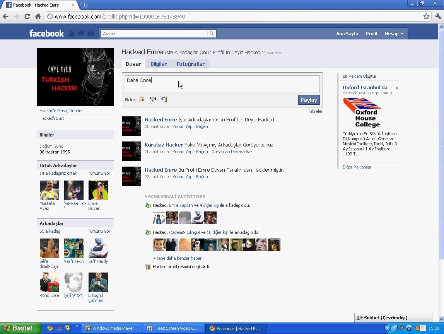
Task: Open Emre Kaptan profile link
Action: click(x=181, y=205)
